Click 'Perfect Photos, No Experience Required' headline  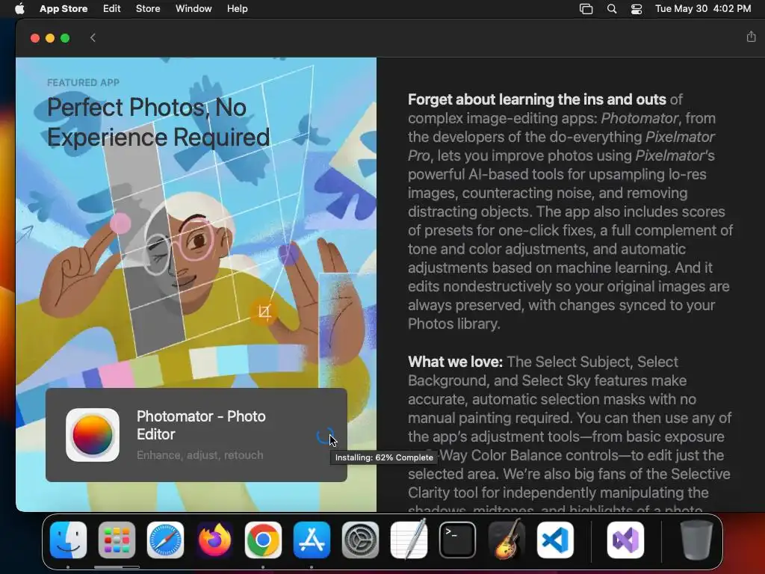(158, 122)
